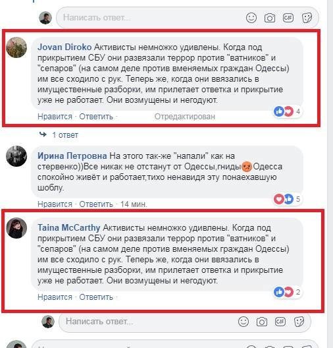
Task: Reply to Ирина Петровна's comment
Action: pos(96,204)
